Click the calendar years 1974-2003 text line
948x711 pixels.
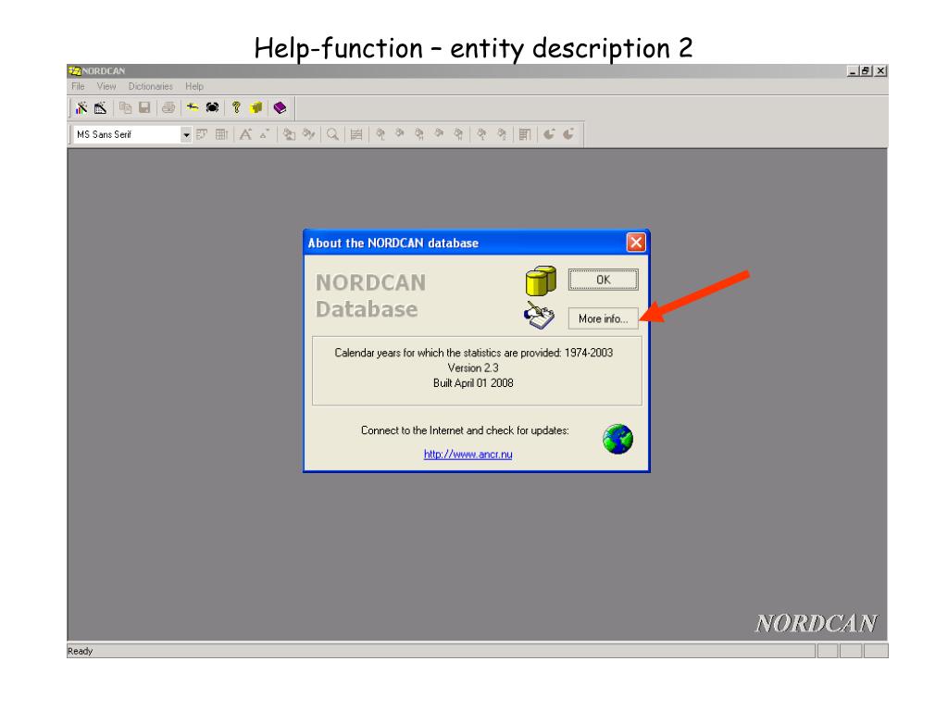pyautogui.click(x=473, y=353)
